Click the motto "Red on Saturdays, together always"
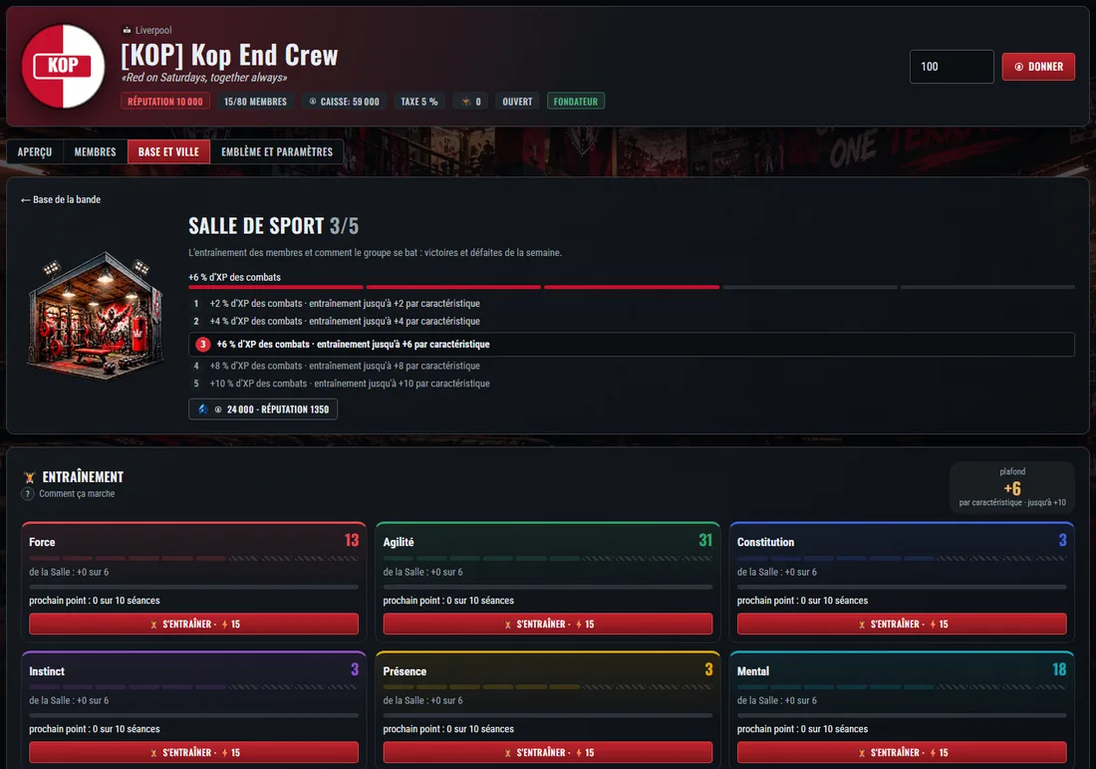1096x769 pixels. [204, 78]
